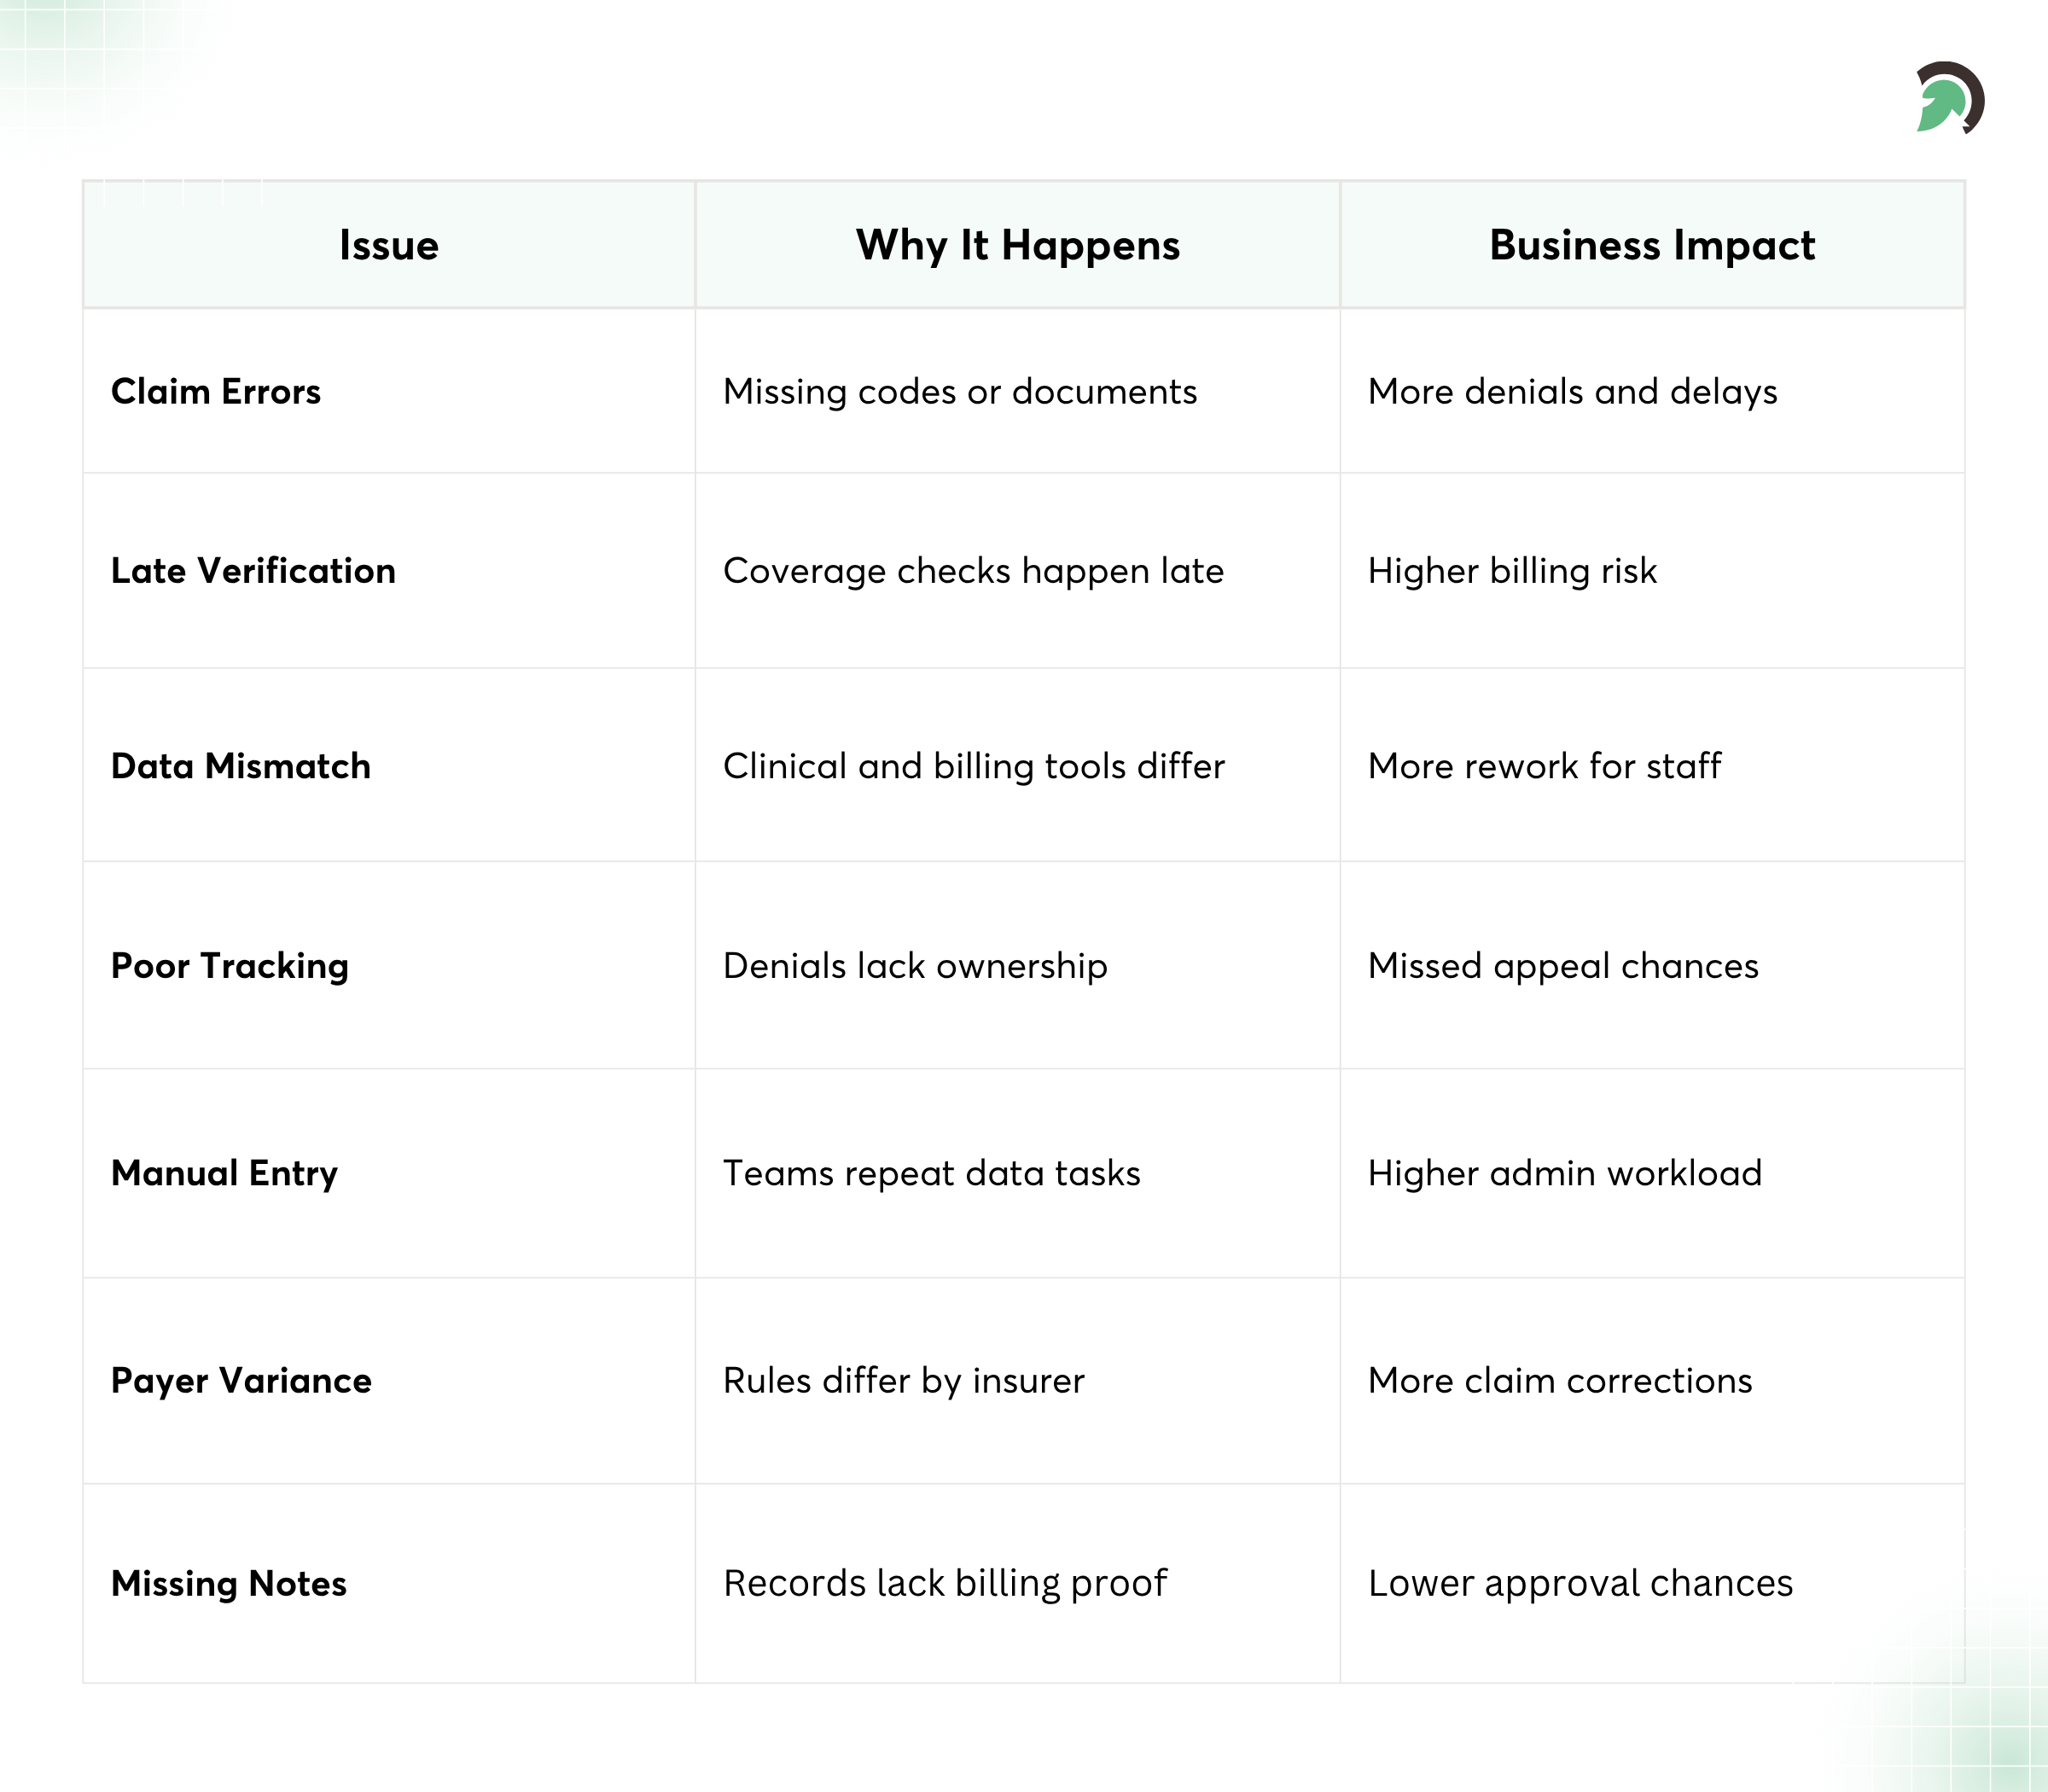This screenshot has height=1792, width=2048.
Task: Click 'Missing codes or documents' text
Action: (959, 391)
